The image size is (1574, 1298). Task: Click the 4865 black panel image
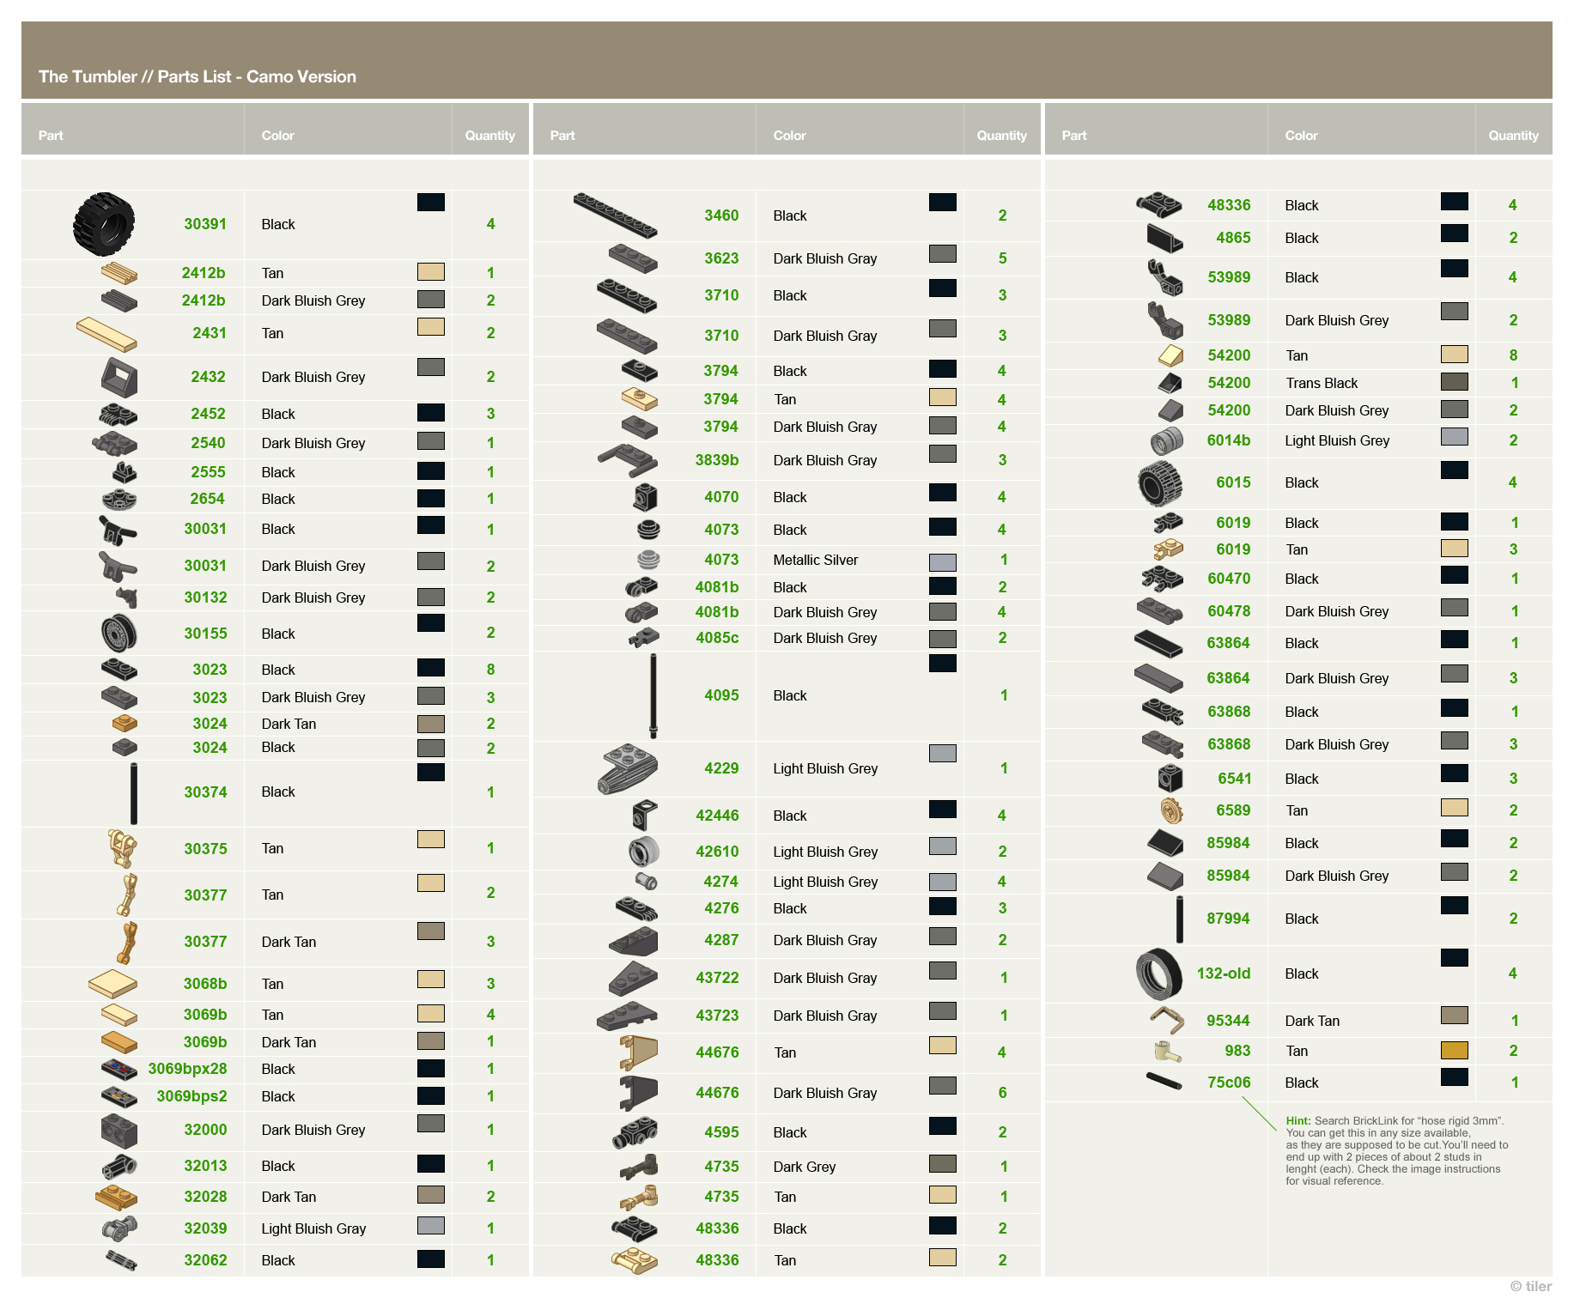point(1164,238)
